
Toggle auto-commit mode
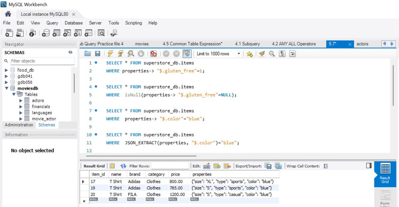[x=187, y=53]
